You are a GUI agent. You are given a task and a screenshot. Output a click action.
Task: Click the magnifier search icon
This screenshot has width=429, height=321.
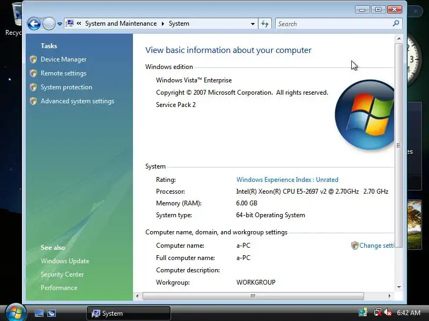[x=396, y=24]
